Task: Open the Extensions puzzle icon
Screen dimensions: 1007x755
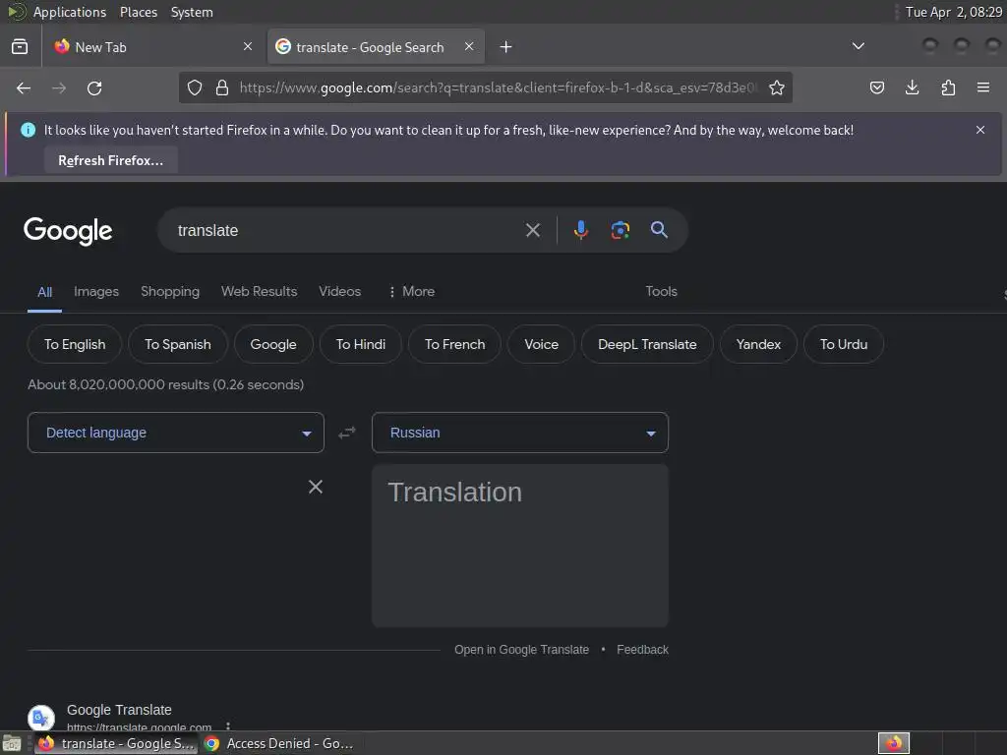Action: click(948, 87)
